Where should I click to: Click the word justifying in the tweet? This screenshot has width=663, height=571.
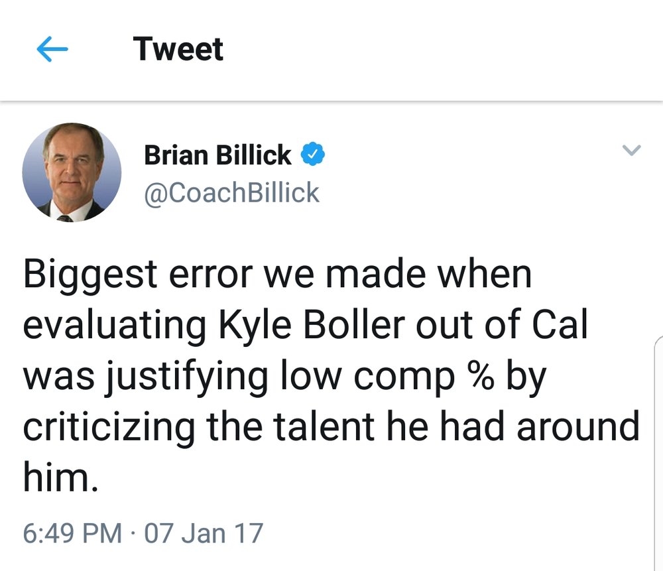tap(186, 377)
